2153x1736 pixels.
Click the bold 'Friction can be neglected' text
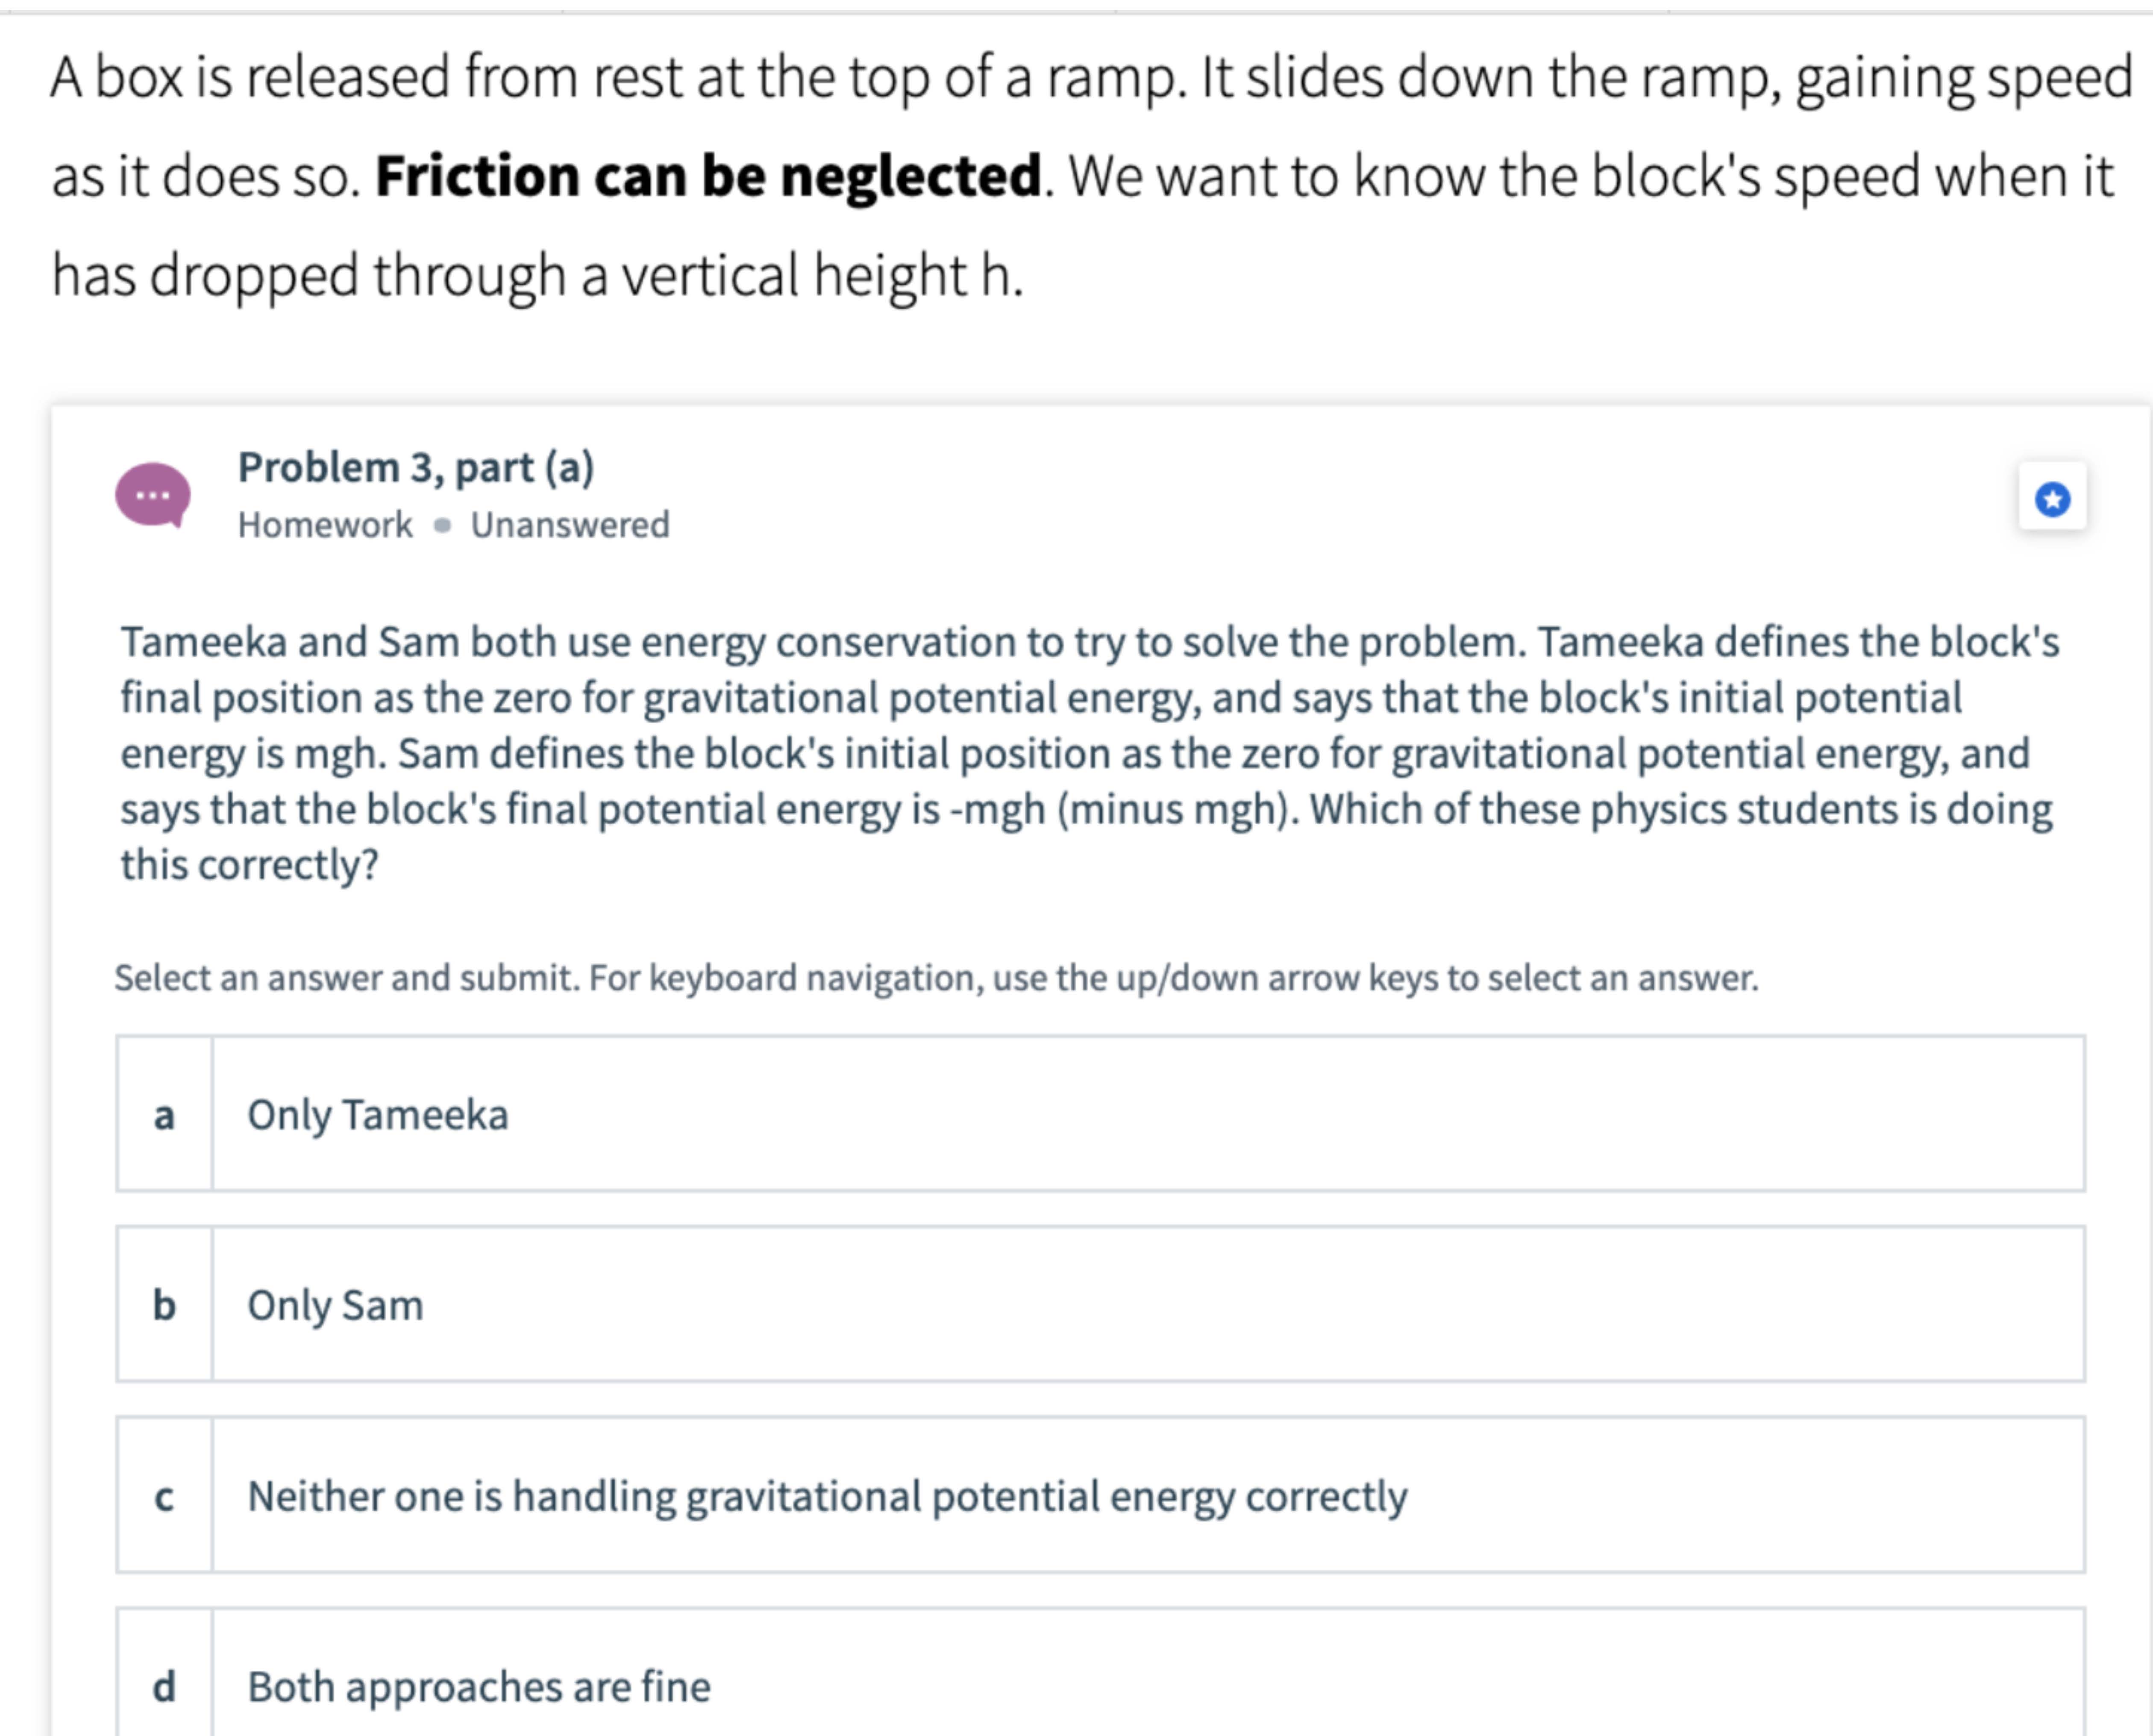click(x=709, y=176)
